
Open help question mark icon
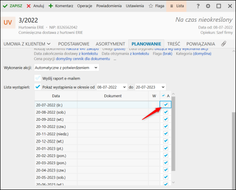pyautogui.click(x=198, y=6)
